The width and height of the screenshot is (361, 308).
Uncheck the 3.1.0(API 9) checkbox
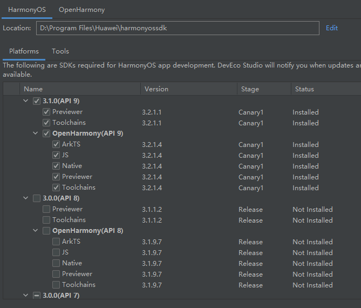coord(37,101)
